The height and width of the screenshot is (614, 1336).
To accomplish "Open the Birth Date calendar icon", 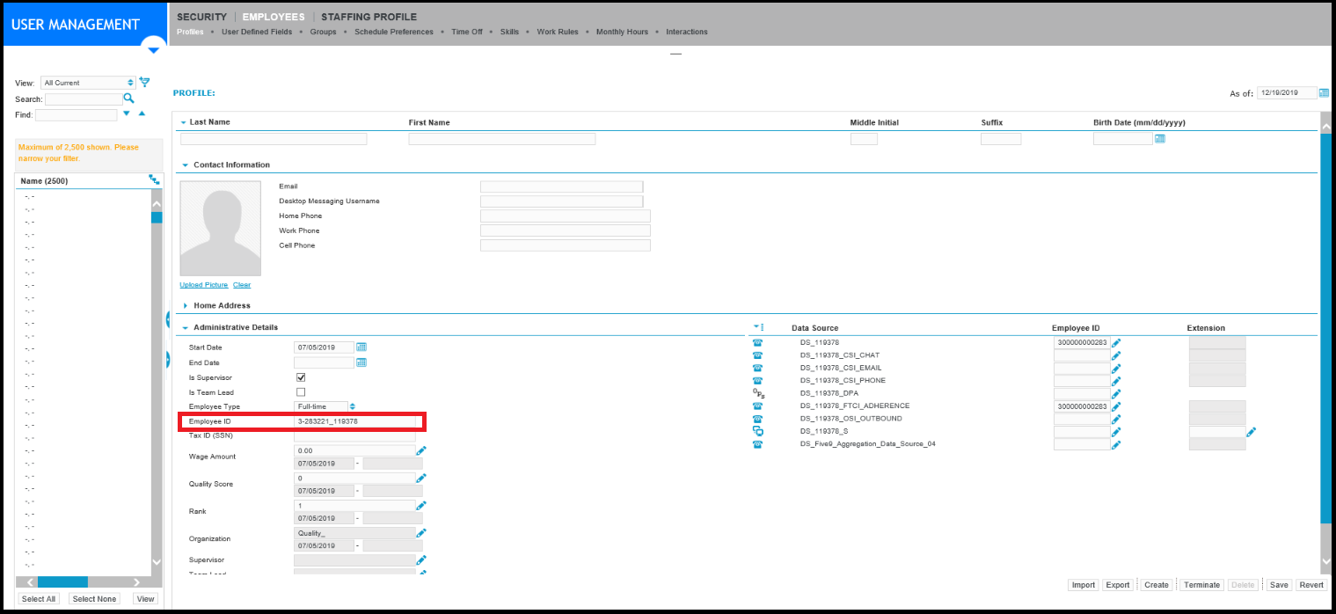I will coord(1159,138).
